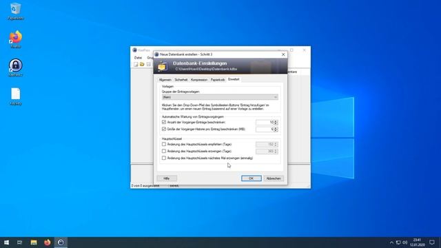Click the Save icon in KeePass toolbar

click(149, 64)
